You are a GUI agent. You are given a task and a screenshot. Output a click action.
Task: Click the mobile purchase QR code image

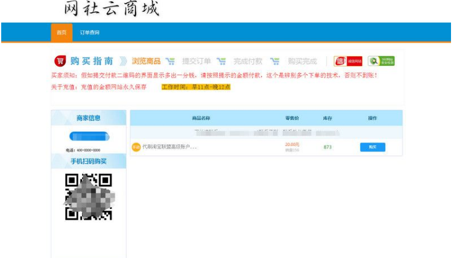[x=89, y=196]
